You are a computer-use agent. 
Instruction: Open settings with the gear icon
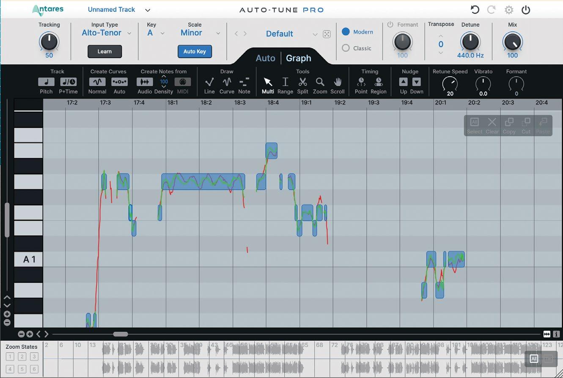click(x=509, y=10)
